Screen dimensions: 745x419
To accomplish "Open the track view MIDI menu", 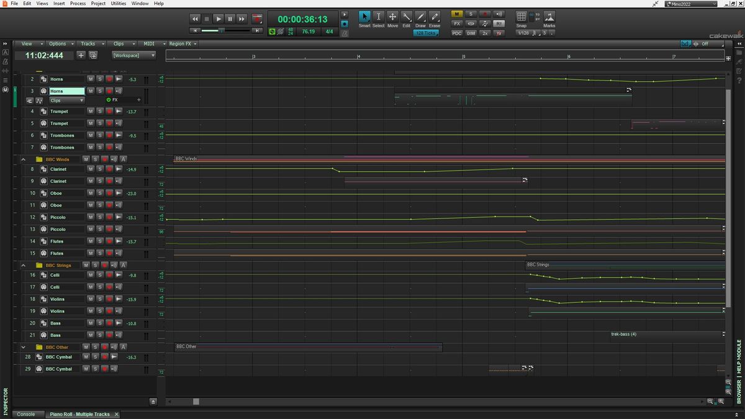I will [x=152, y=44].
